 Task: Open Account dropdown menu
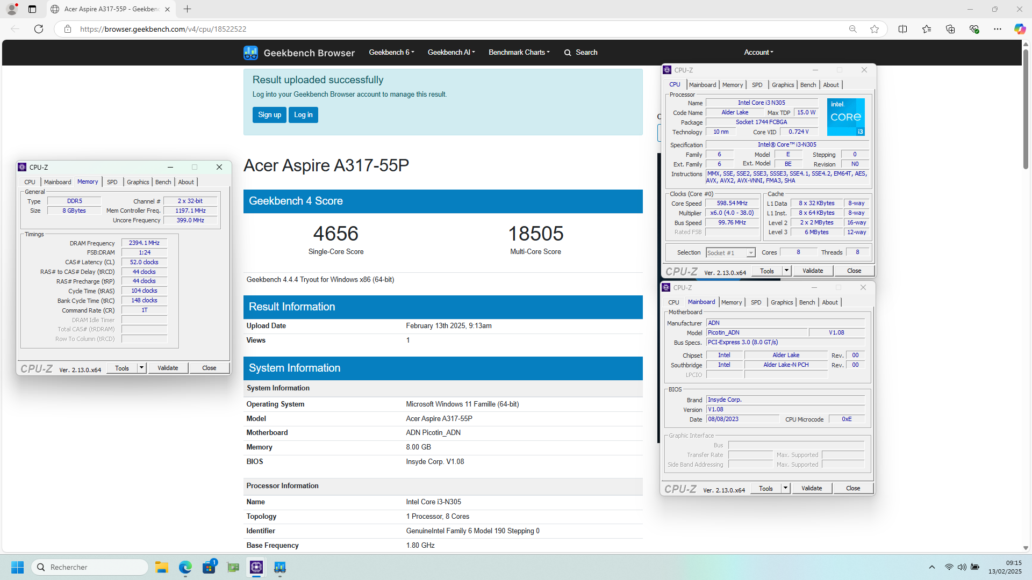[x=758, y=53]
